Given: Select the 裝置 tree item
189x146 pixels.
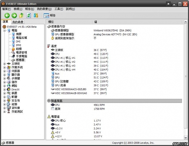Looking at the screenshot, I should (x=14, y=93).
